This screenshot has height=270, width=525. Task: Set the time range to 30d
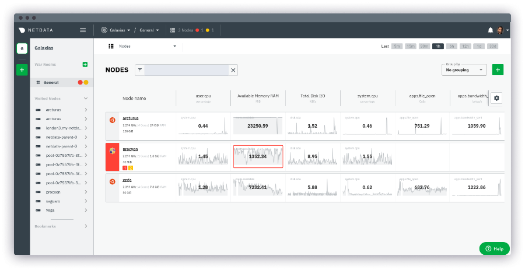[x=493, y=46]
